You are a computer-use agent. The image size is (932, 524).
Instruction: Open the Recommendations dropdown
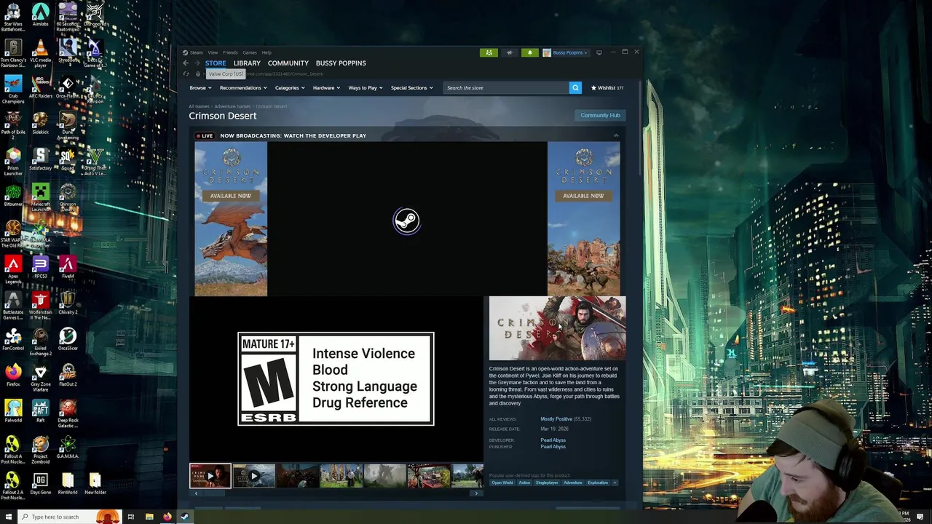(242, 88)
